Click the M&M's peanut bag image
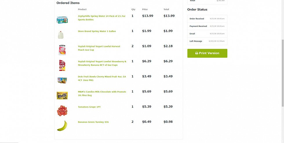 (62, 95)
